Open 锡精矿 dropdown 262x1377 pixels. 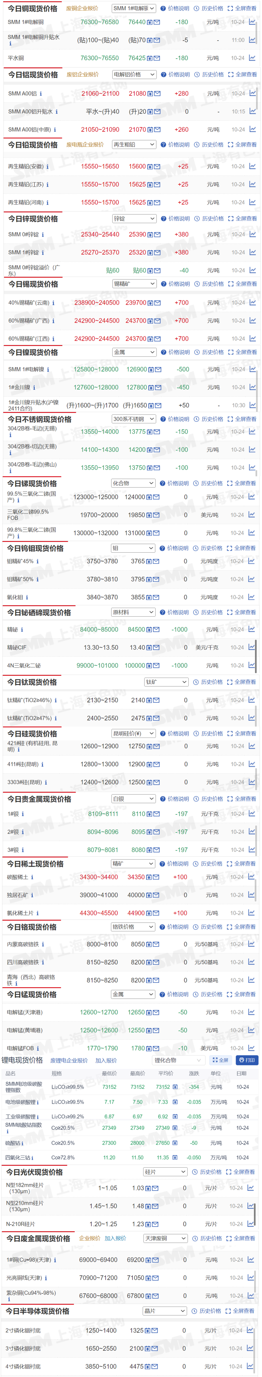tap(134, 284)
